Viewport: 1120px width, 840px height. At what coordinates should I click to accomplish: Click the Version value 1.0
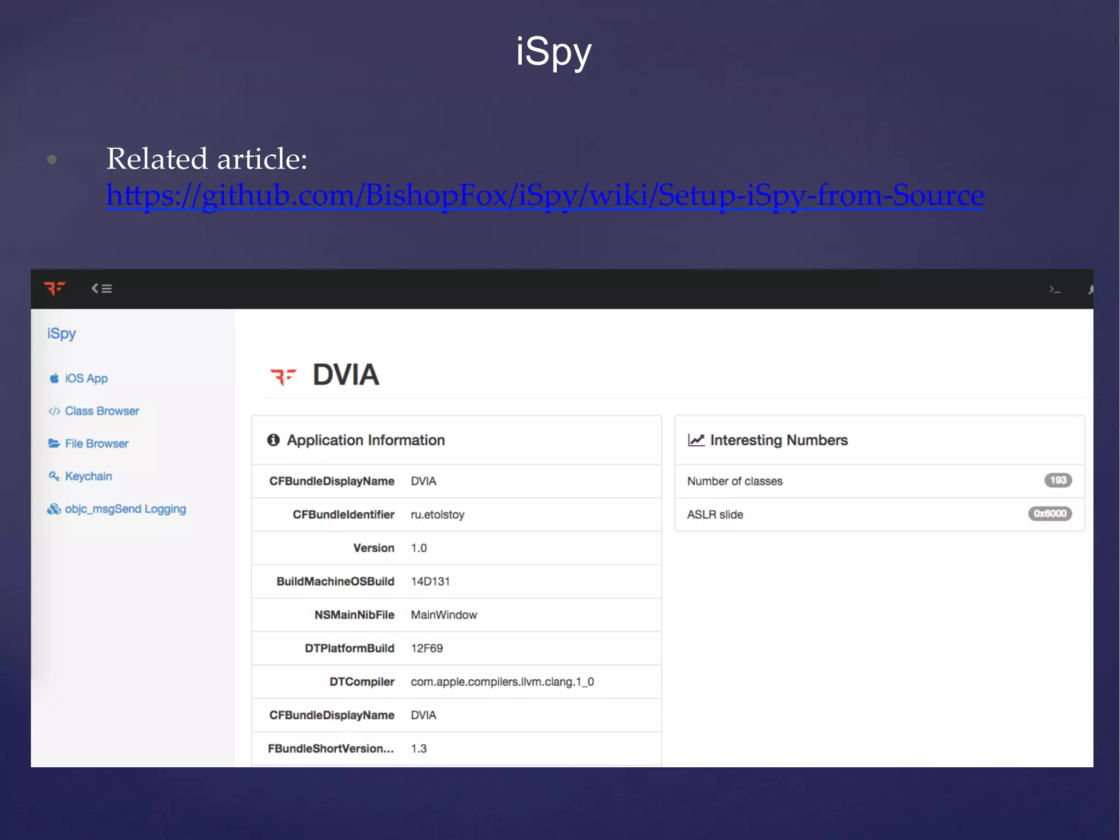(419, 548)
